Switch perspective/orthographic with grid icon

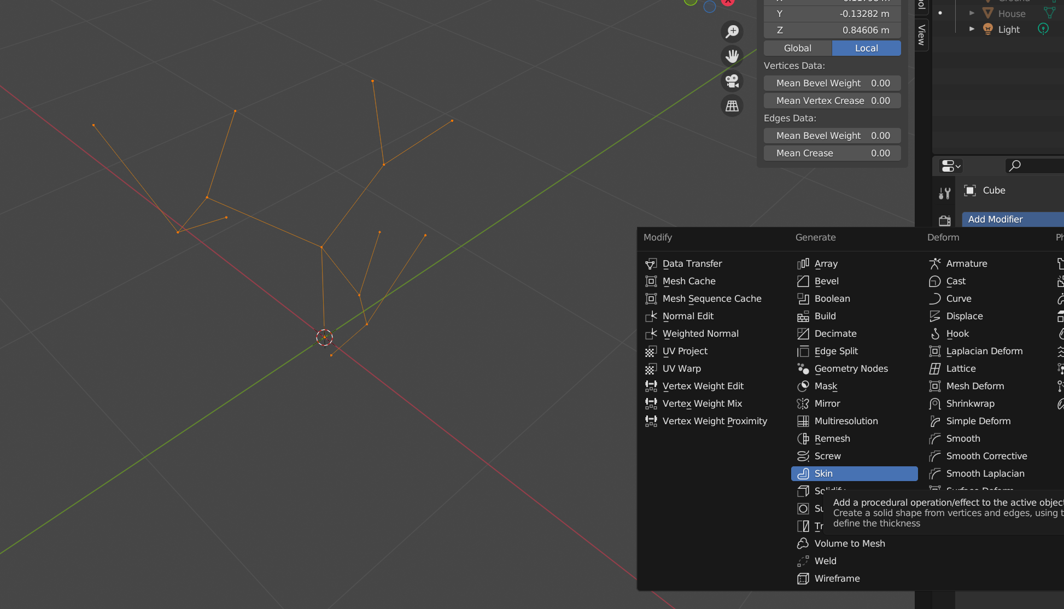point(732,106)
